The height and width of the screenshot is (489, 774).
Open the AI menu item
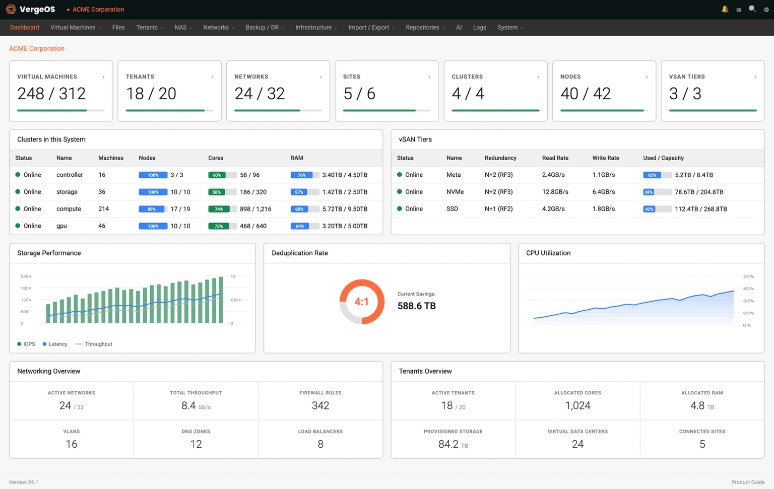pos(459,28)
